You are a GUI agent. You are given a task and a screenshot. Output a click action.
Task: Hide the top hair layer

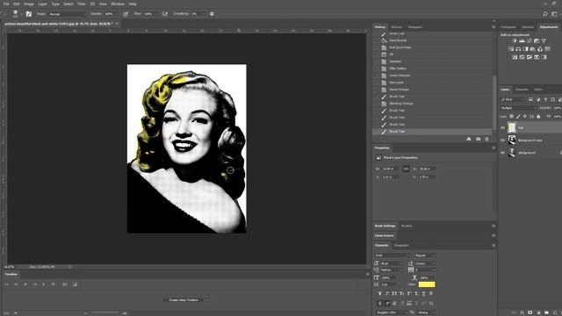pyautogui.click(x=502, y=127)
